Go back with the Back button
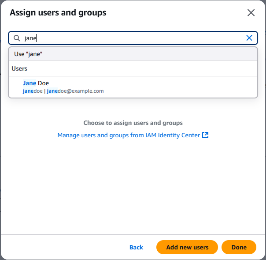The width and height of the screenshot is (266, 260). (x=136, y=247)
